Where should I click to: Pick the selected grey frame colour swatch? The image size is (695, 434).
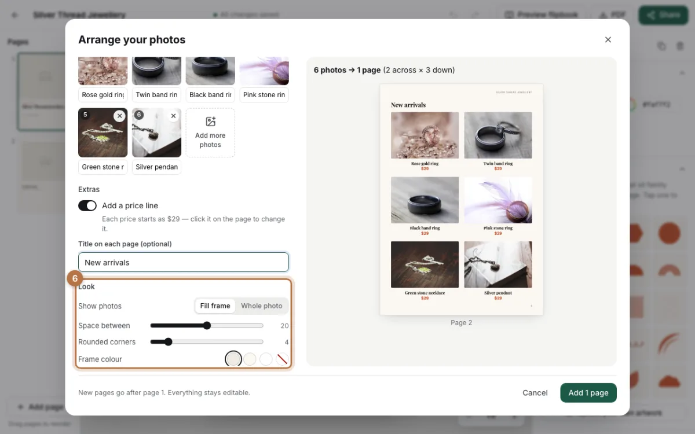coord(233,359)
